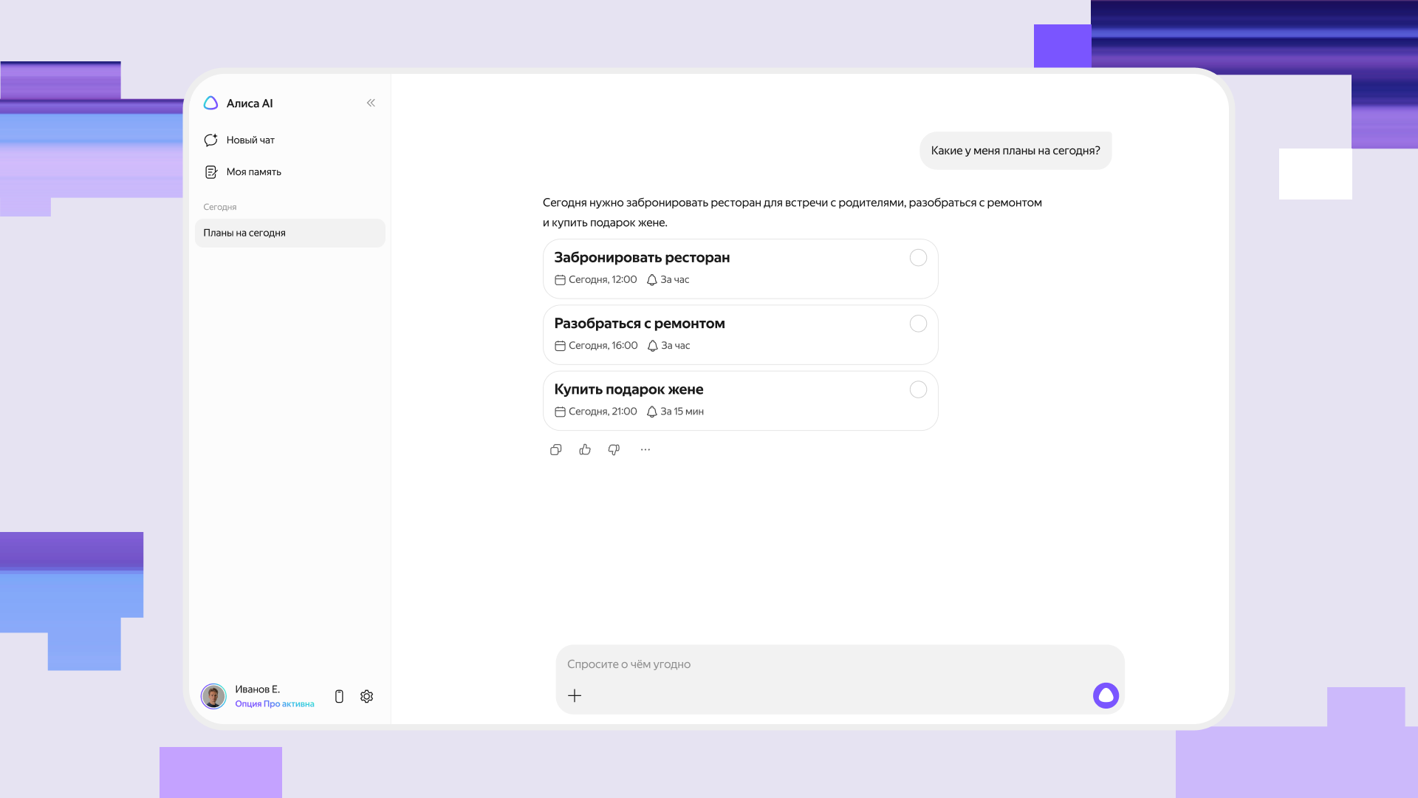Open My Memory section
The width and height of the screenshot is (1418, 798).
click(253, 172)
